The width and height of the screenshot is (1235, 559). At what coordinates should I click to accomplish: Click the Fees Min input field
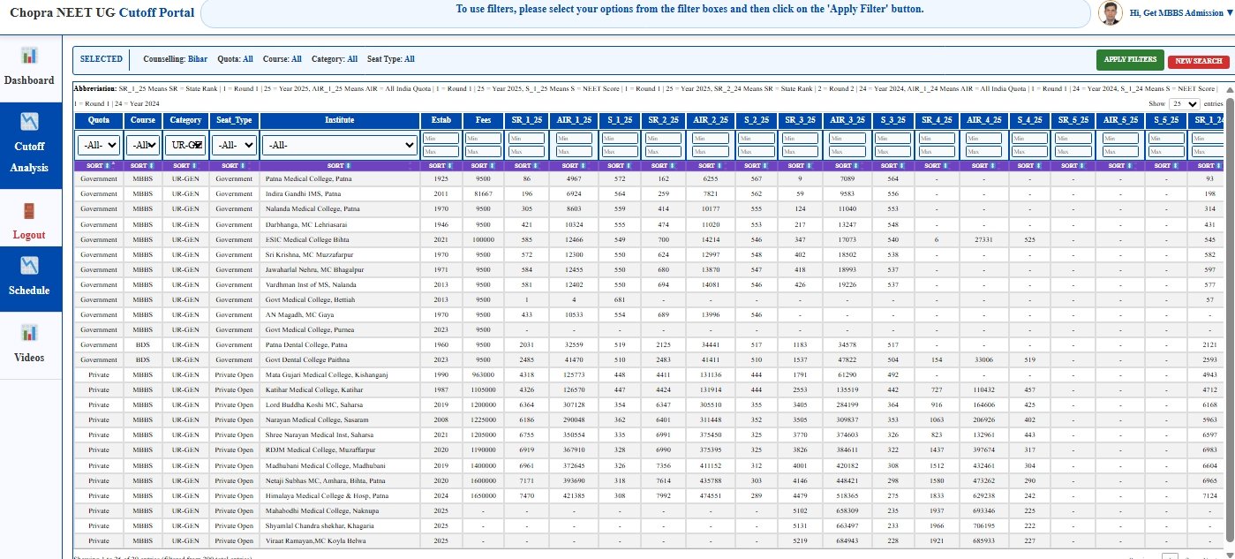pyautogui.click(x=483, y=139)
